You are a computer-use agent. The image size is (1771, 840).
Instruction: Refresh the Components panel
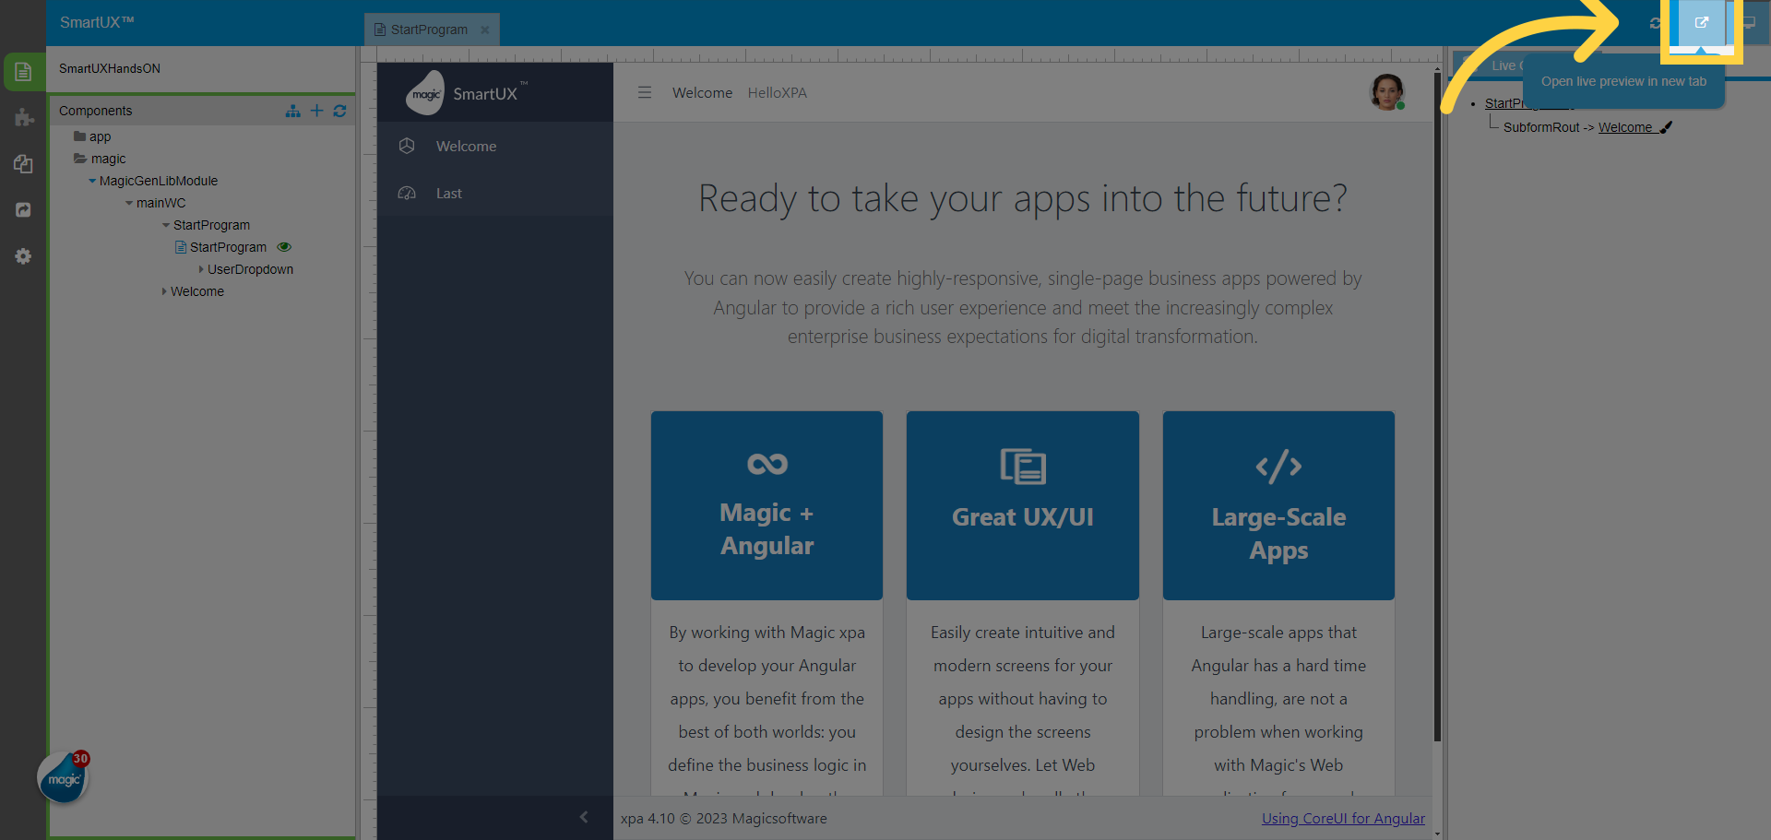(339, 111)
